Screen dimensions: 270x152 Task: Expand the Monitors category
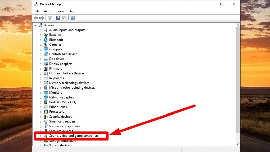pyautogui.click(x=40, y=93)
